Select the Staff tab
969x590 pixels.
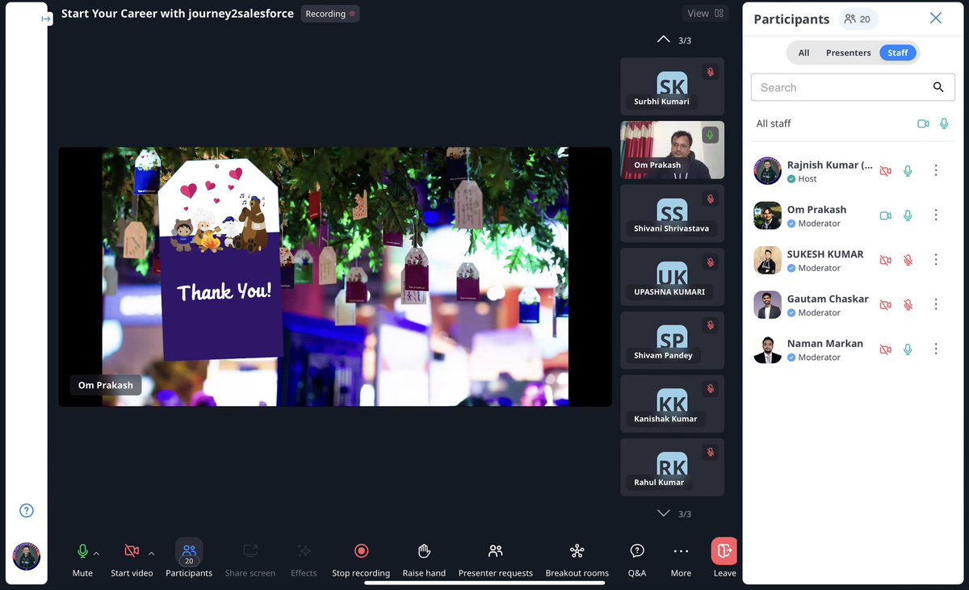pyautogui.click(x=898, y=52)
